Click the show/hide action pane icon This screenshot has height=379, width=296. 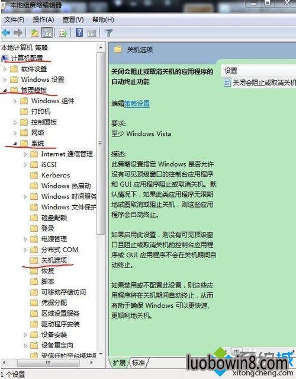pyautogui.click(x=92, y=33)
